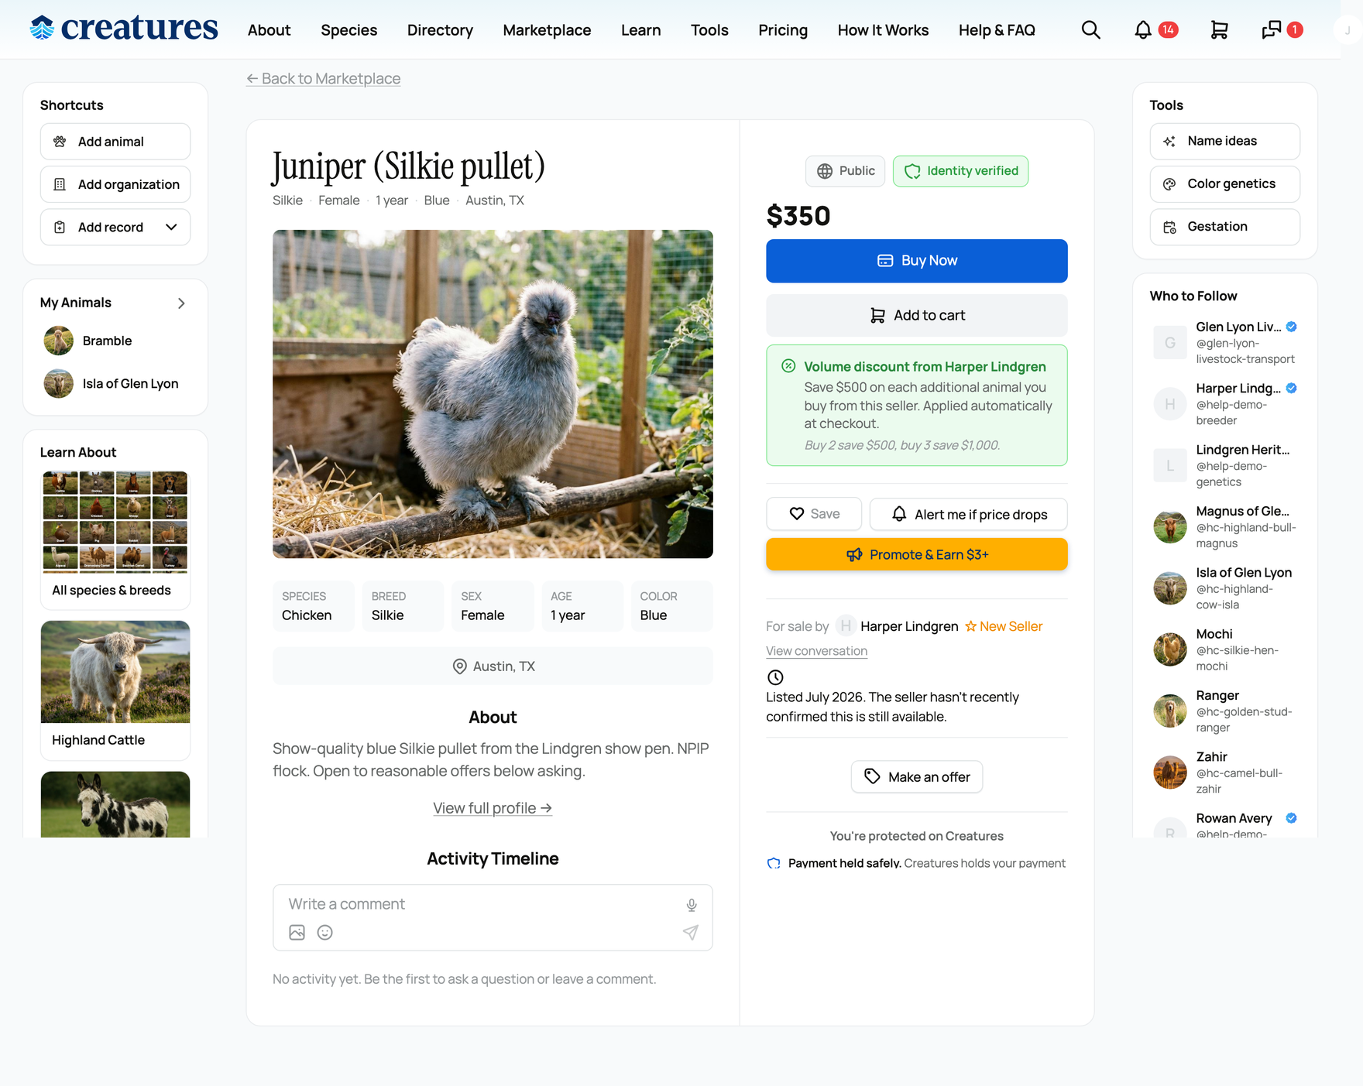1363x1086 pixels.
Task: Add Juniper to cart
Action: click(x=917, y=315)
